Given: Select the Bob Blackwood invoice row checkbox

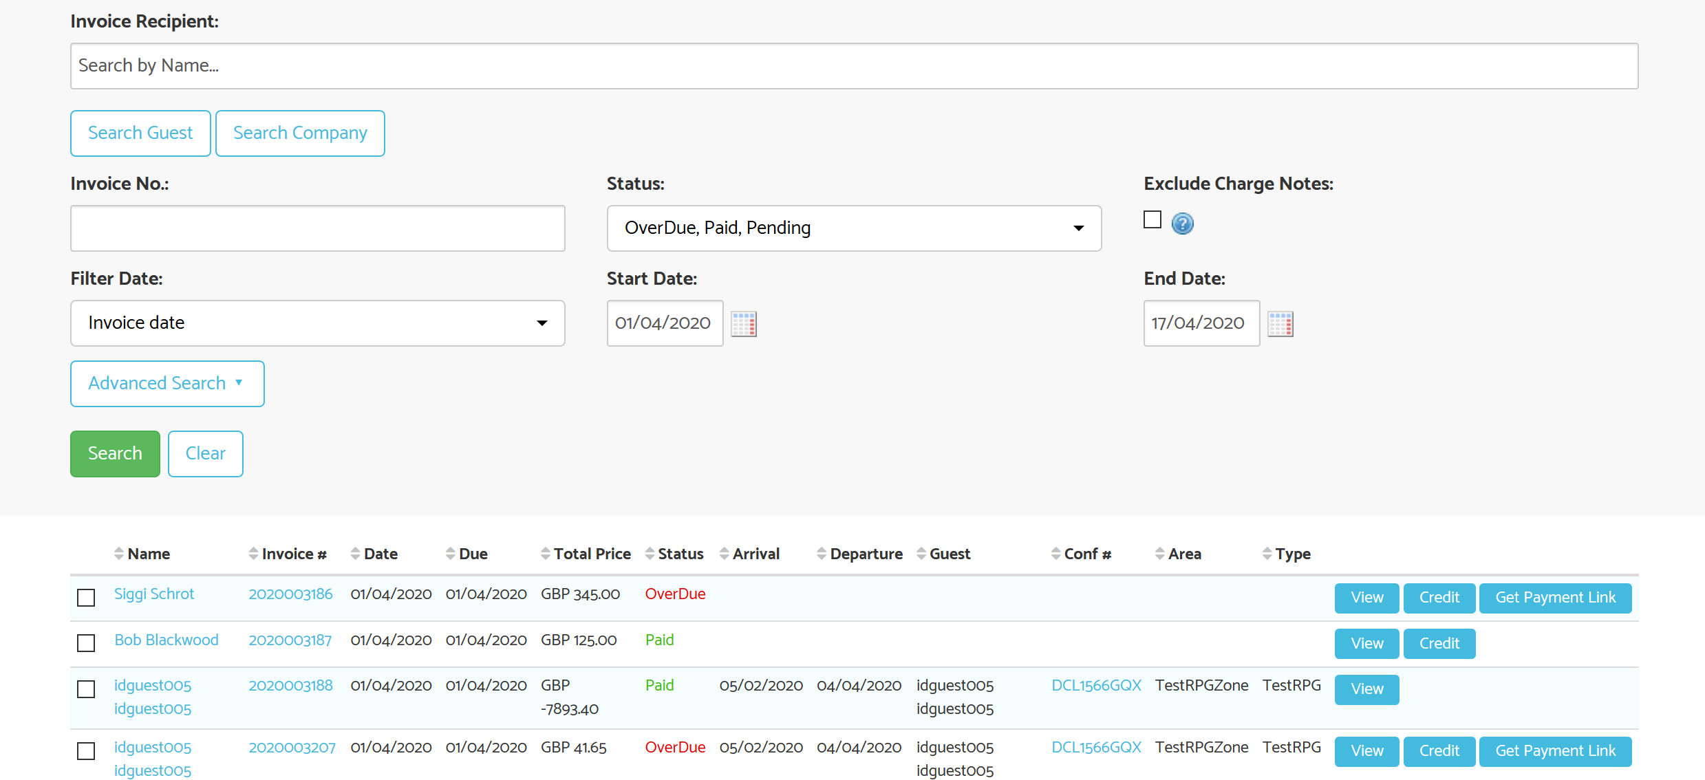Looking at the screenshot, I should (86, 643).
